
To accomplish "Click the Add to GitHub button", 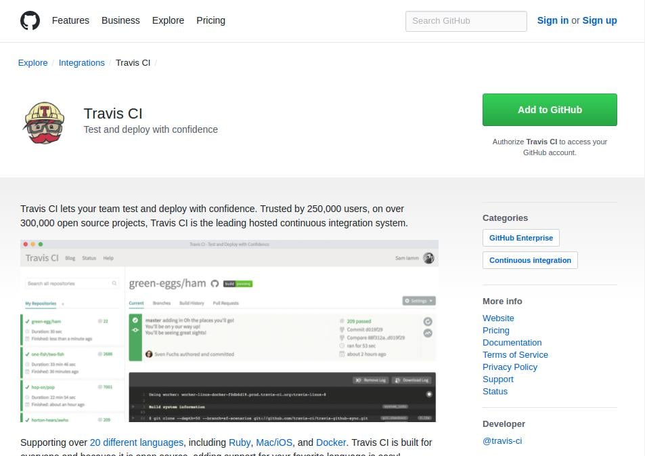I will tap(550, 110).
